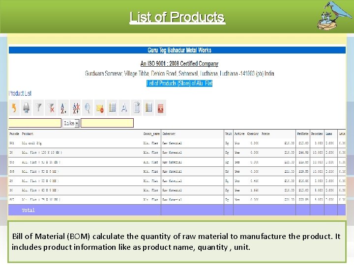Click the first grid table icon

112,107
